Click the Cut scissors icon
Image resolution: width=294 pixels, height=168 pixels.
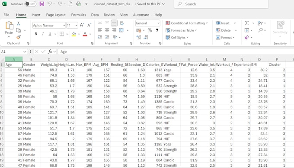[18, 23]
